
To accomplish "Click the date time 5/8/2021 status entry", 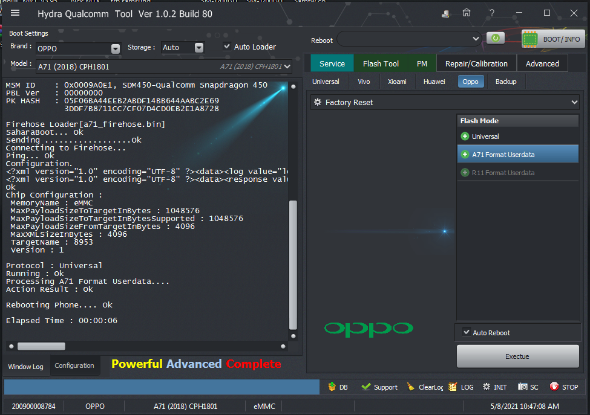I will (x=525, y=406).
